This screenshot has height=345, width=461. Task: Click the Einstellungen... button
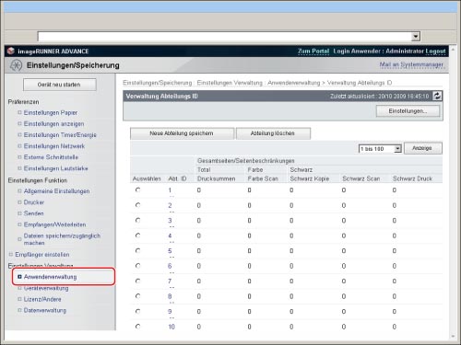[x=408, y=111]
